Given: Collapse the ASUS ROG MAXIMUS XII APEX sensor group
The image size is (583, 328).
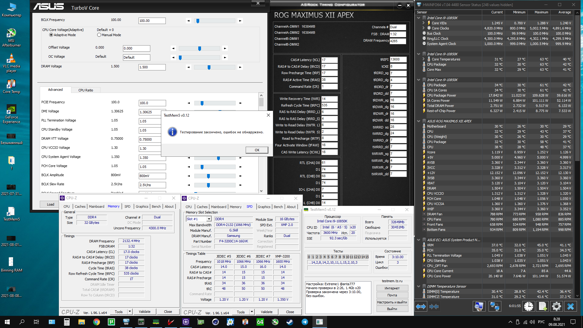Looking at the screenshot, I should pos(419,121).
